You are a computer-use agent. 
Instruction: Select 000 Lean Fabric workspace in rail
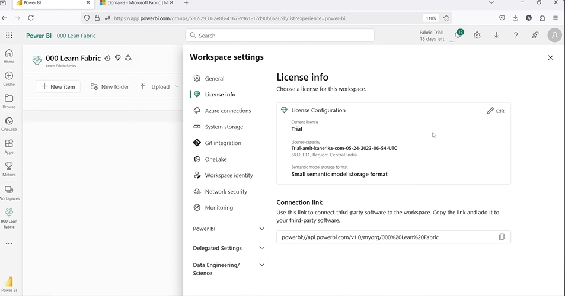coord(9,218)
